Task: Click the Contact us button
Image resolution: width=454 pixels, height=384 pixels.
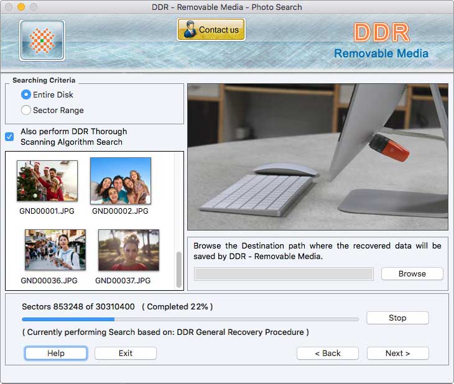Action: [x=211, y=30]
